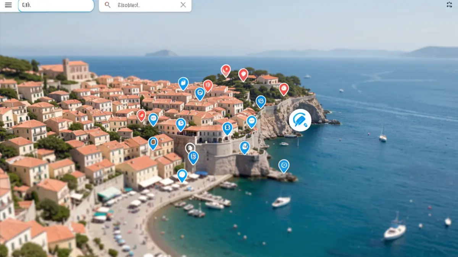458x257 pixels.
Task: Select the blue pin on the arcaded building atop the fortress
Action: click(x=227, y=128)
